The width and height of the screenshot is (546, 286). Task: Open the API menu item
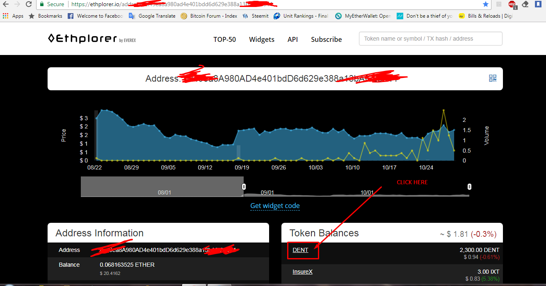292,39
